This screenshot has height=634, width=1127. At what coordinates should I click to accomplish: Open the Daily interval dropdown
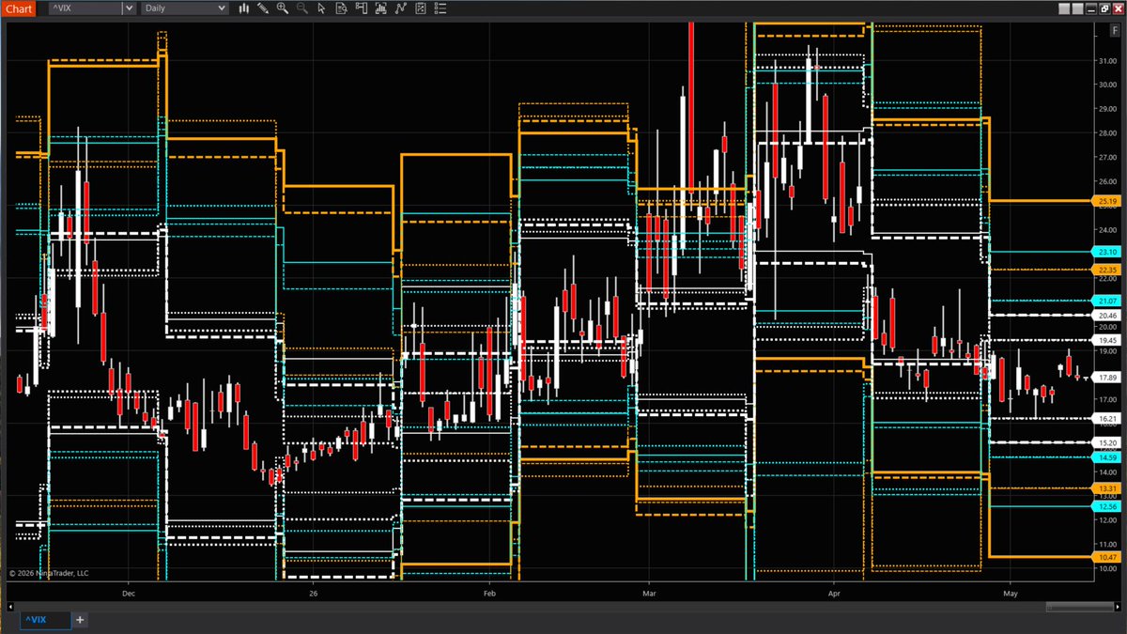(x=185, y=8)
